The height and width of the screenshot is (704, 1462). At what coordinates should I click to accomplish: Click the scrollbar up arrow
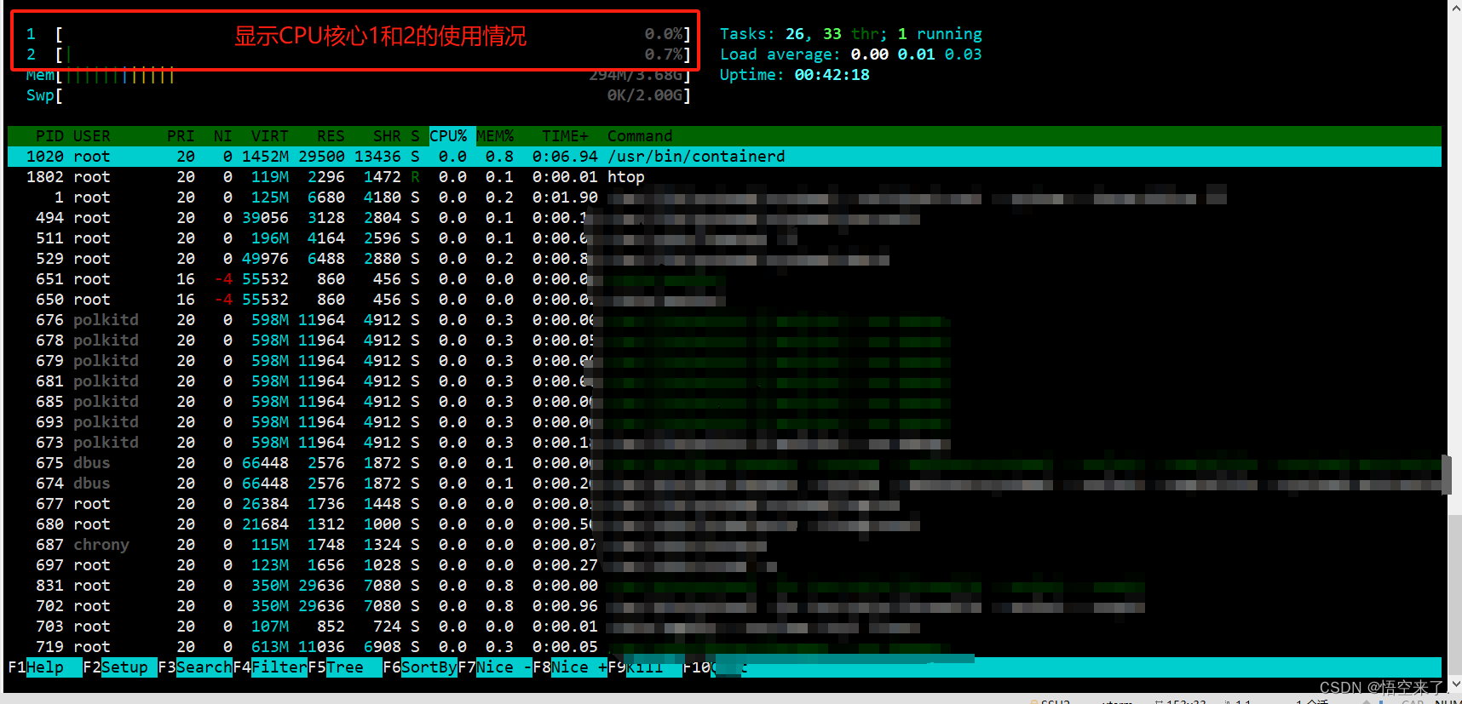click(1455, 7)
